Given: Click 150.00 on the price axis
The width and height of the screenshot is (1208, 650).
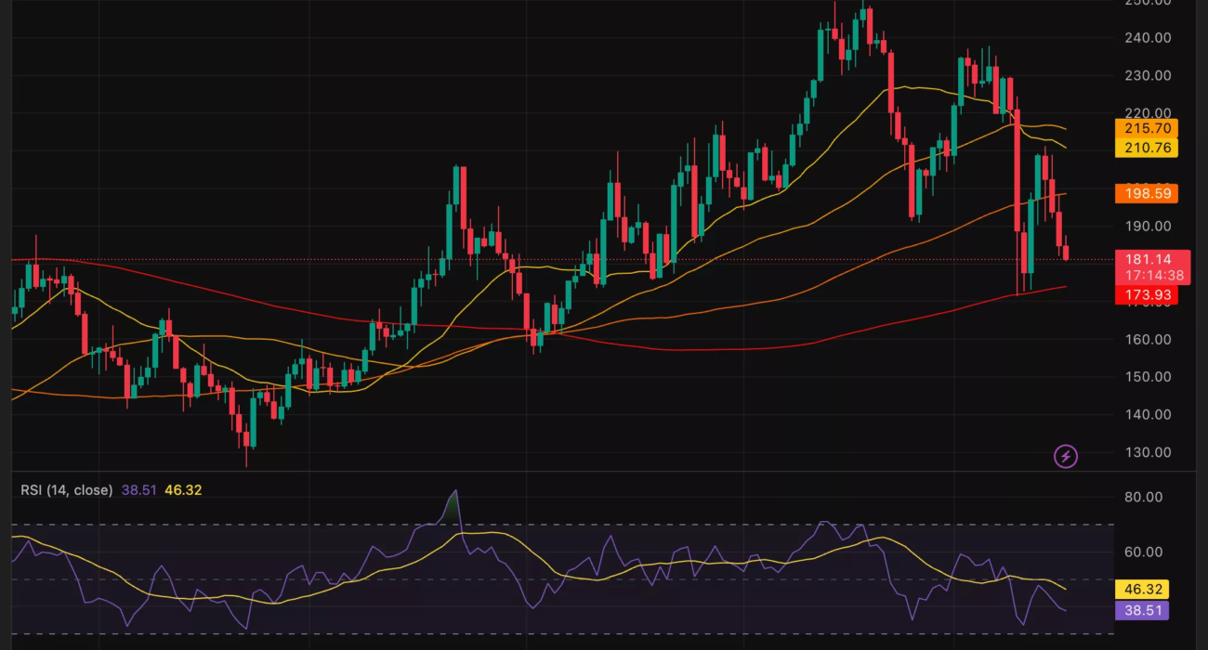Looking at the screenshot, I should pyautogui.click(x=1148, y=376).
